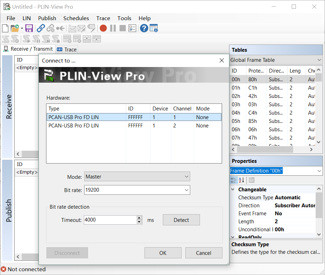Open the Bit rate dropdown arrow
This screenshot has width=325, height=275.
click(186, 190)
